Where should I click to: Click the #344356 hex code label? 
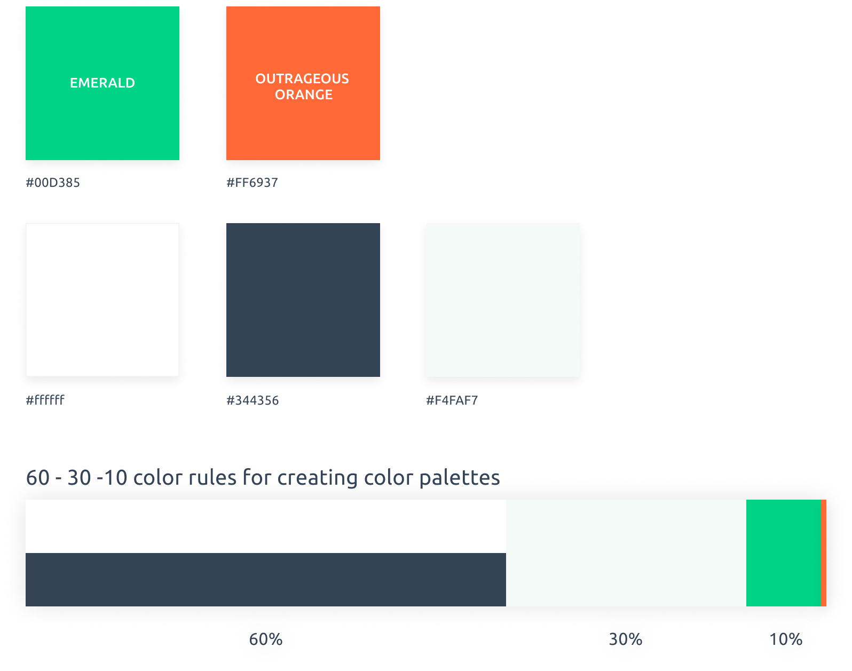(x=253, y=400)
